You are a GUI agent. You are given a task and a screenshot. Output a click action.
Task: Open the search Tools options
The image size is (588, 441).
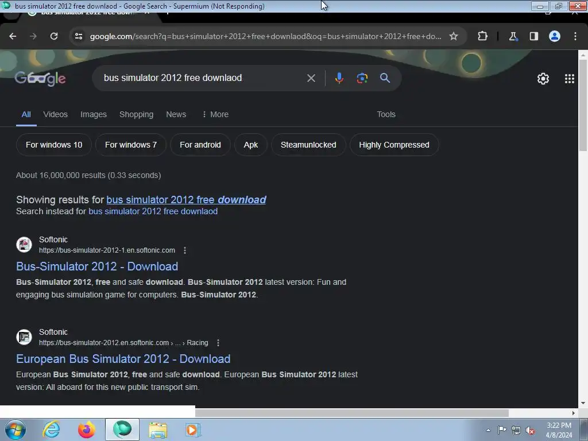point(386,114)
